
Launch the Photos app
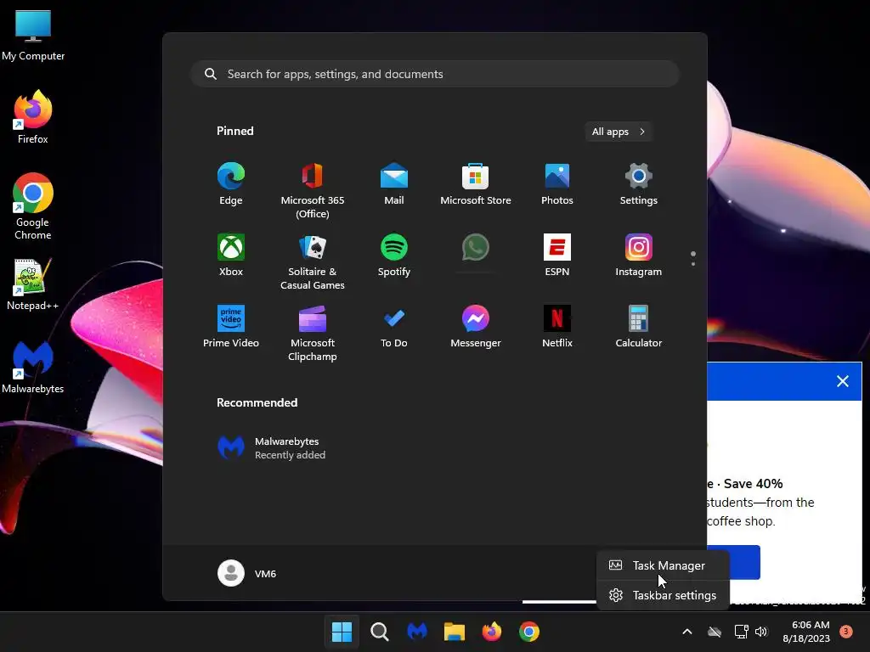pyautogui.click(x=557, y=184)
